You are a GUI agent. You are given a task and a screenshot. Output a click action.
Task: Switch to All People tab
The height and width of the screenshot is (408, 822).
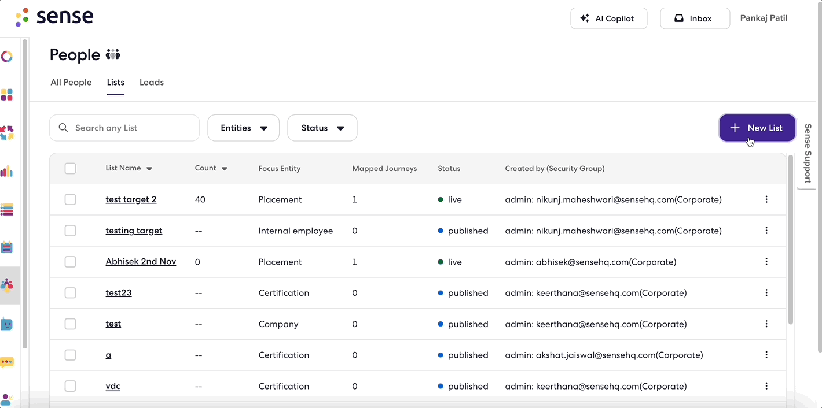coord(71,82)
